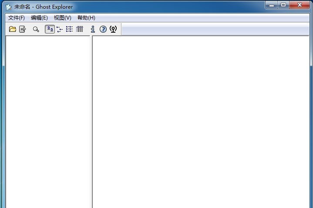Expand the 视图(V) menu

click(x=63, y=18)
